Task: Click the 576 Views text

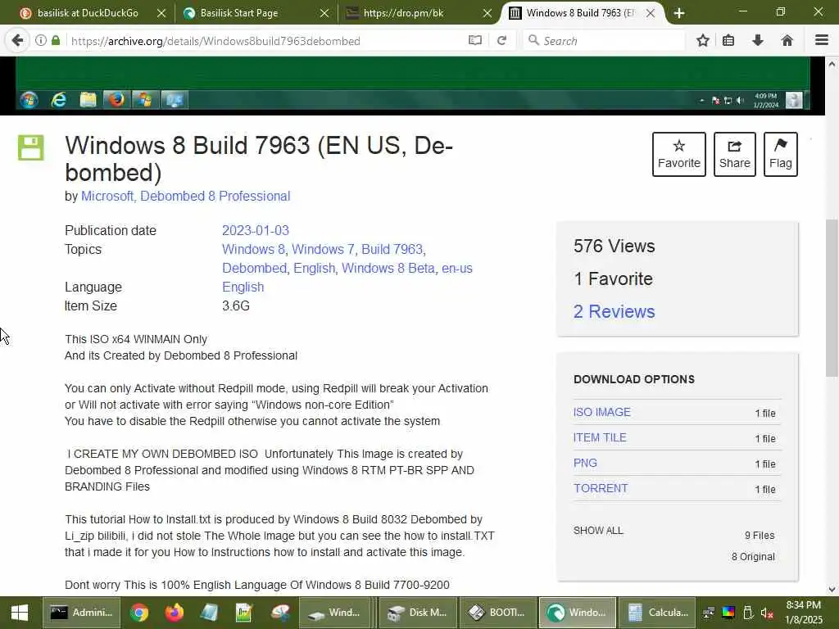Action: click(615, 246)
